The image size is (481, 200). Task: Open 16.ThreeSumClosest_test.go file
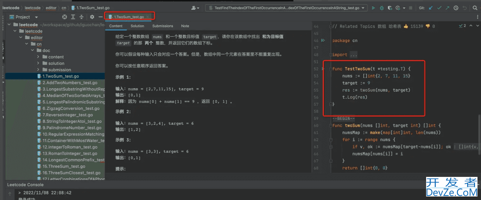pos(71,173)
